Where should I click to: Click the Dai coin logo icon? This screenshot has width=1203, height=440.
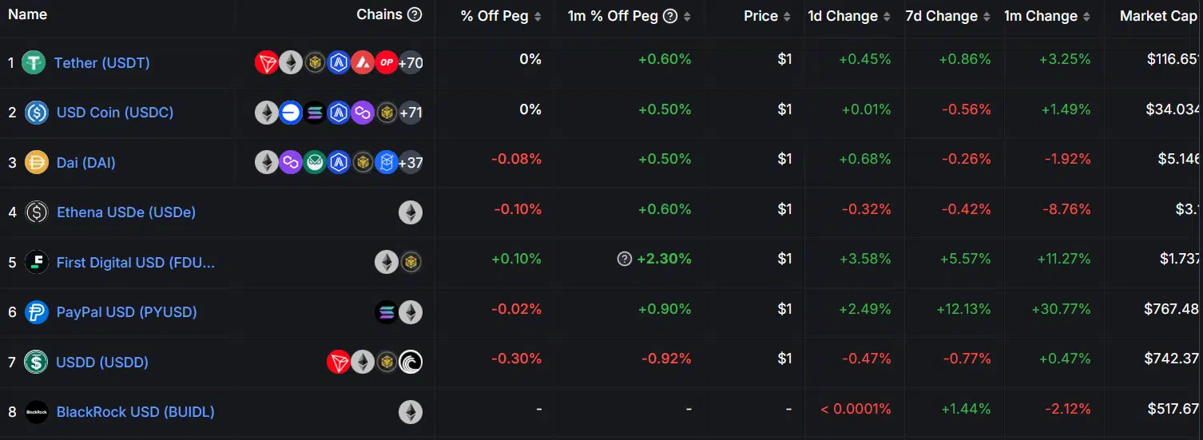pyautogui.click(x=37, y=162)
